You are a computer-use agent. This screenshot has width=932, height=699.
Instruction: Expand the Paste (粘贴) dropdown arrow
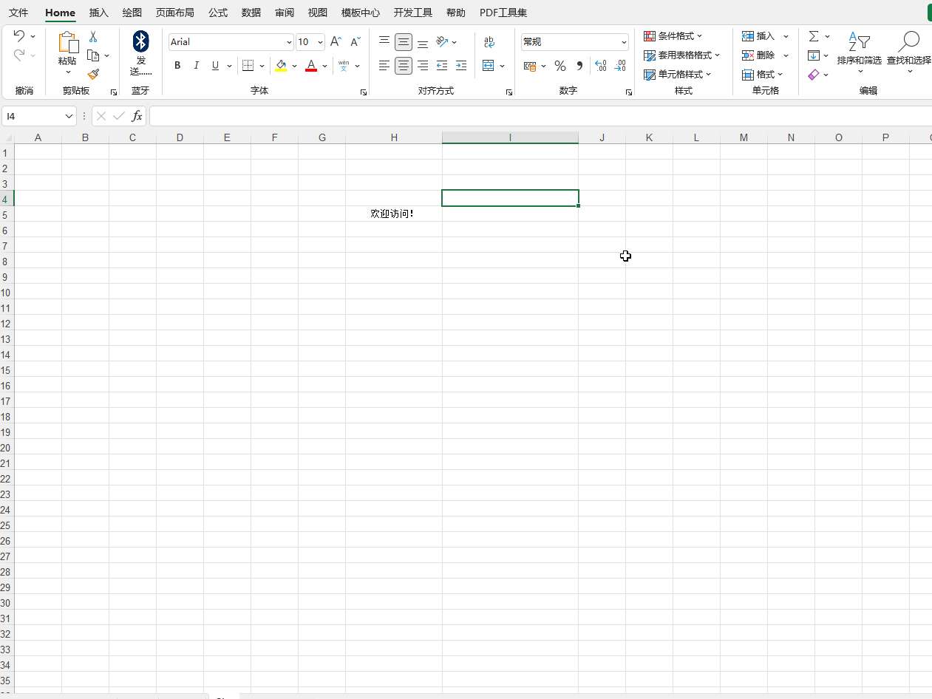[68, 72]
